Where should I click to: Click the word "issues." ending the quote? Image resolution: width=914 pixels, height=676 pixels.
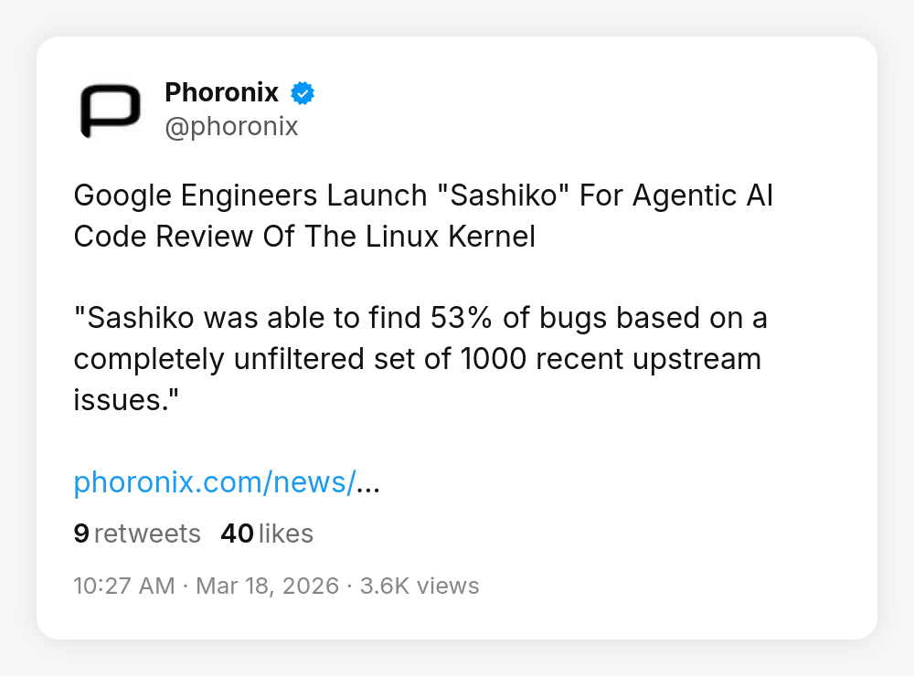(123, 399)
